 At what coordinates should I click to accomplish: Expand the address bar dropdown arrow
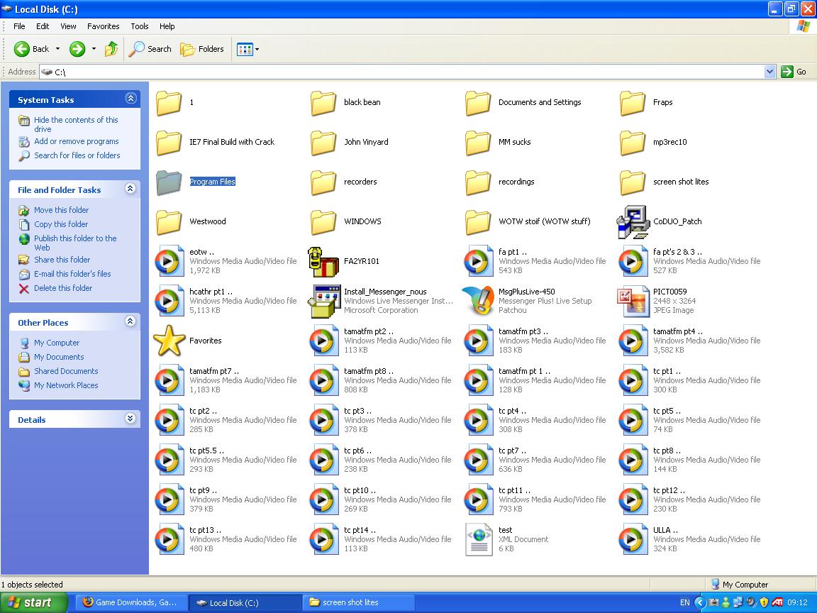coord(769,72)
